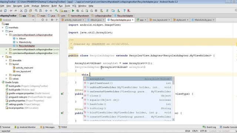
Task: Open the app run configuration dropdown
Action: [65, 11]
